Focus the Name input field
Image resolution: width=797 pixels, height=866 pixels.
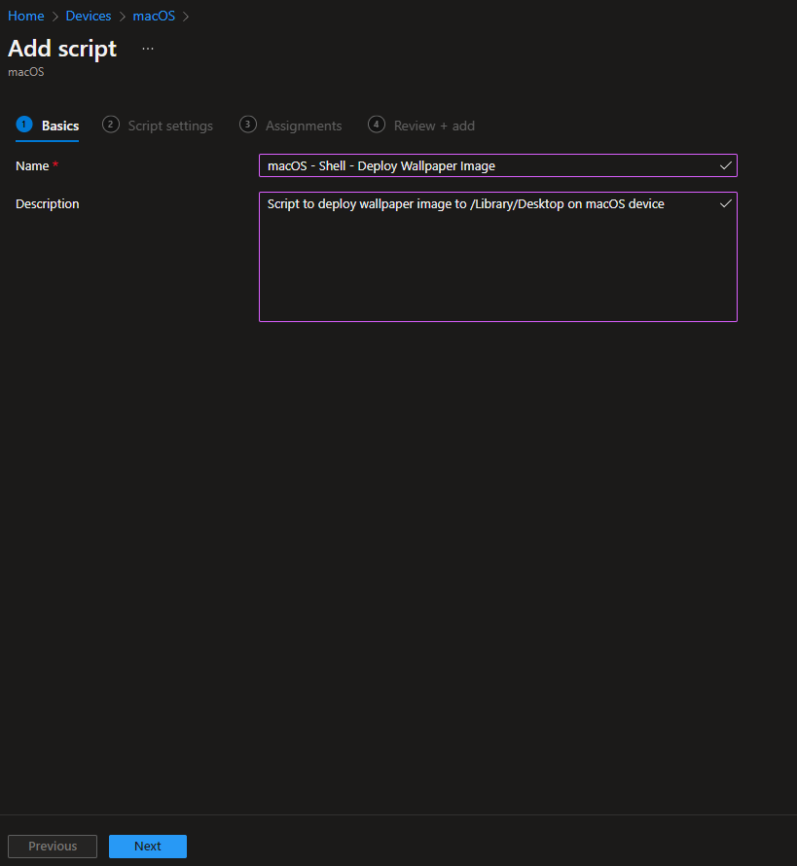(498, 165)
